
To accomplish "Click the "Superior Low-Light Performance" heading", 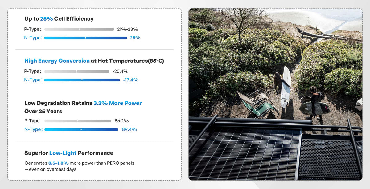I will [69, 153].
